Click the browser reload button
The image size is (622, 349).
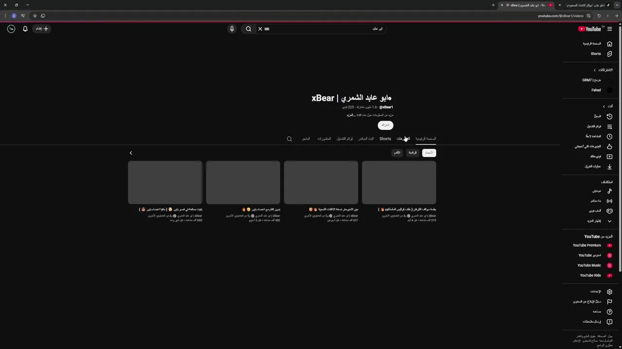[x=599, y=16]
